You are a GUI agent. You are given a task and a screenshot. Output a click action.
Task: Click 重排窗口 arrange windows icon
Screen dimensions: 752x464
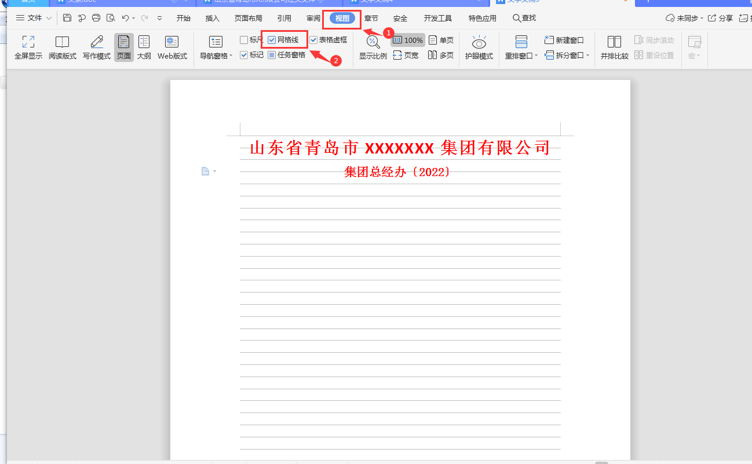(521, 42)
